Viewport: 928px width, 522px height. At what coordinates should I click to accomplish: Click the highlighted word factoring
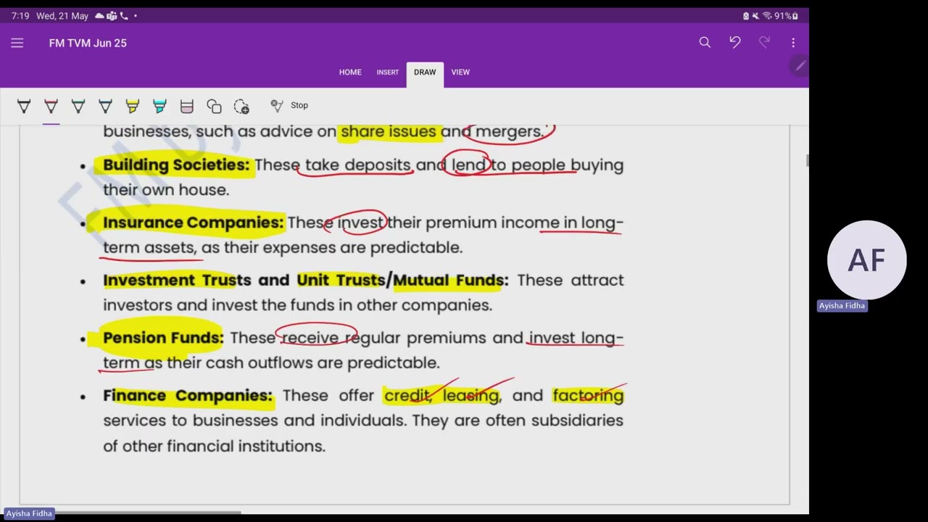(x=588, y=396)
